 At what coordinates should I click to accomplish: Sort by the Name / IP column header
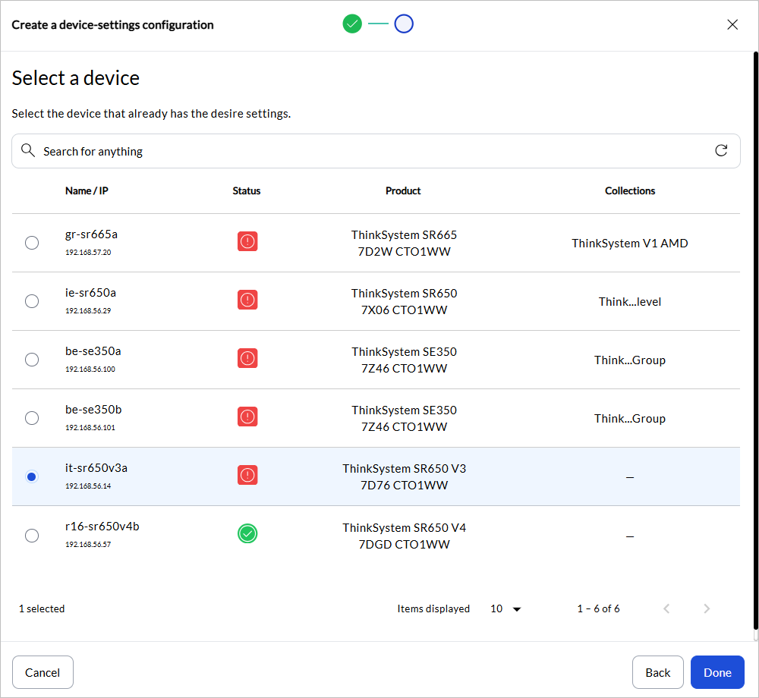(87, 190)
